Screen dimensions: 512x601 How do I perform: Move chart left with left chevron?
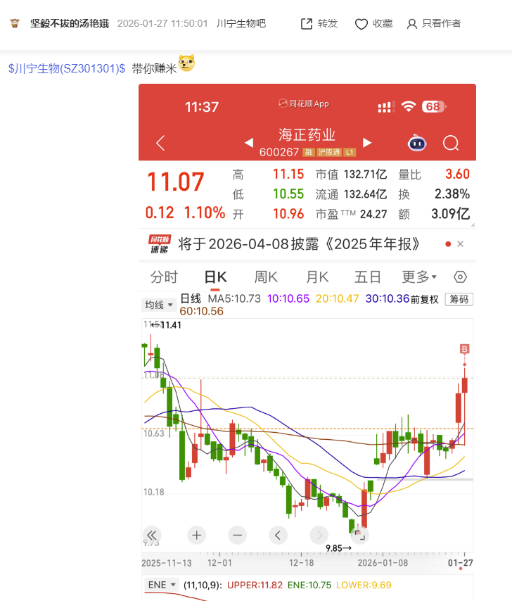pyautogui.click(x=279, y=535)
